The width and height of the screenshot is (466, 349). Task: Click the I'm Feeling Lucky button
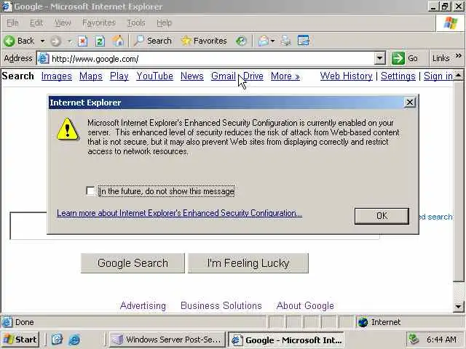(x=248, y=263)
